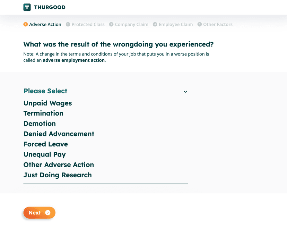Screen dimensions: 287x228
Task: Click the step 2 circle icon
Action: (x=68, y=24)
